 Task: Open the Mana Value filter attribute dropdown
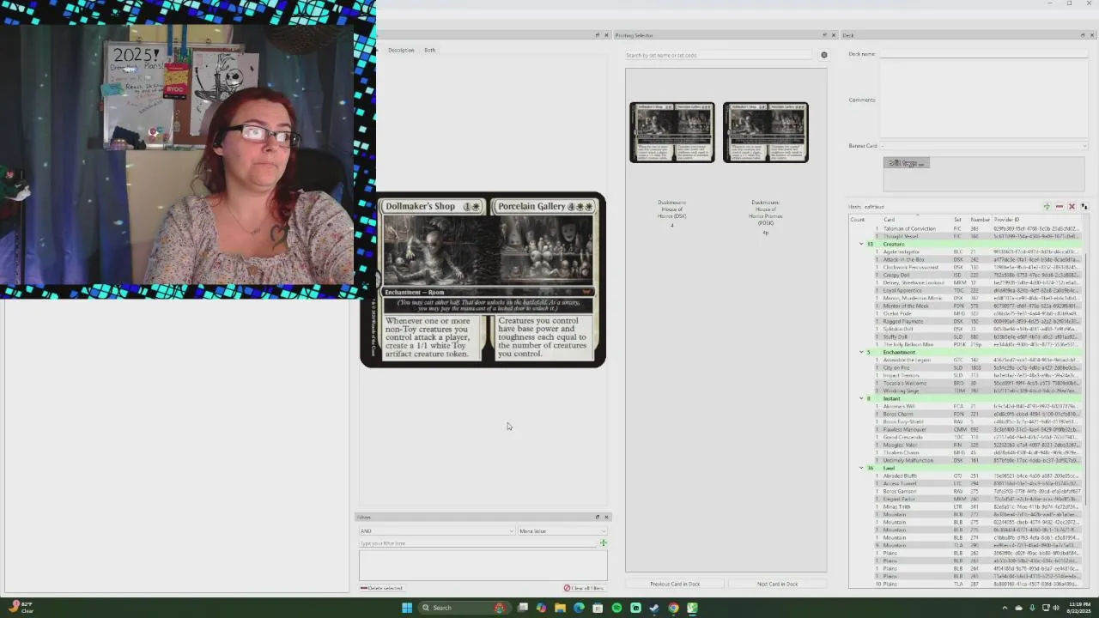coord(562,531)
